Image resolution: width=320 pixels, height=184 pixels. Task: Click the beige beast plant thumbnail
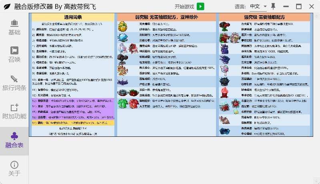point(235,38)
